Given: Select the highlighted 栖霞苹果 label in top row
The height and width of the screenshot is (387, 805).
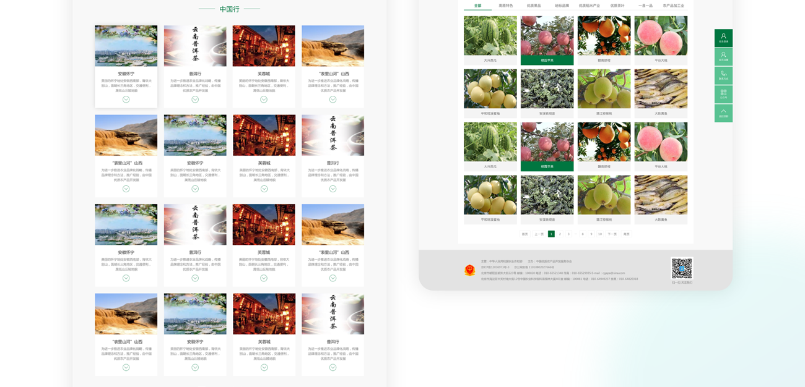Looking at the screenshot, I should pos(547,61).
